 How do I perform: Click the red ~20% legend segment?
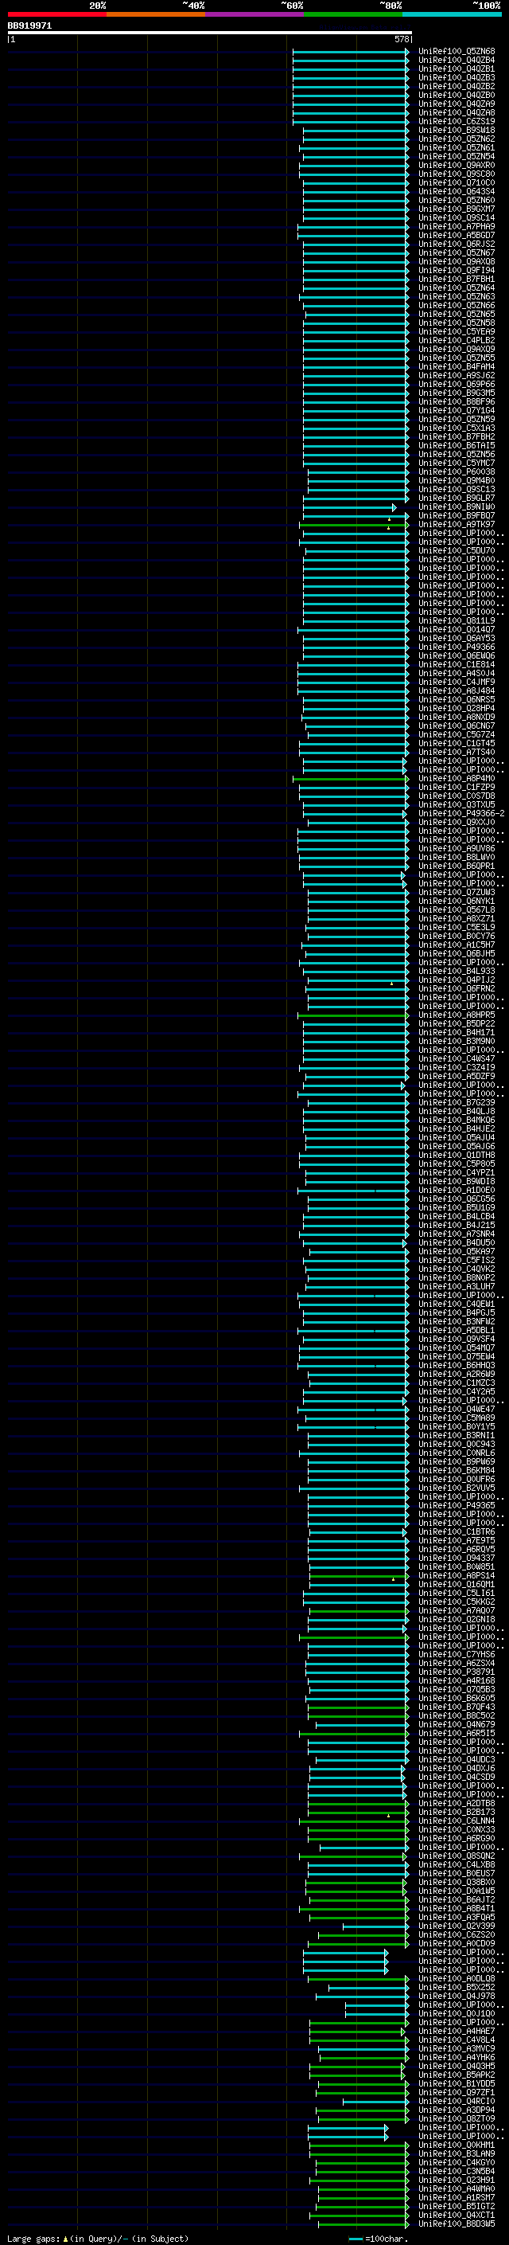56,14
